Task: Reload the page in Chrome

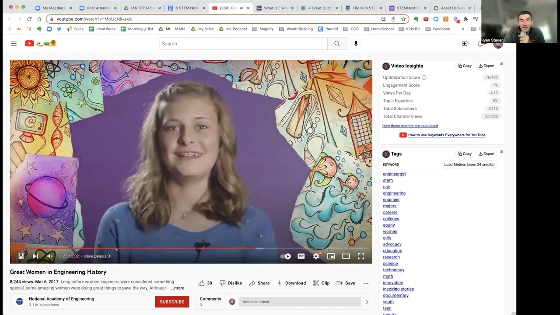Action: pyautogui.click(x=29, y=19)
